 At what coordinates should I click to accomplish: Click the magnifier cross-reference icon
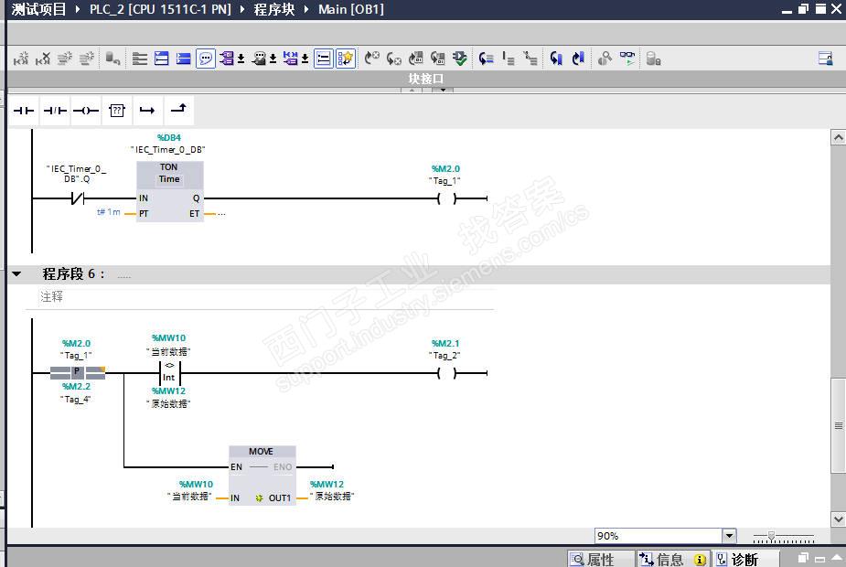click(605, 59)
